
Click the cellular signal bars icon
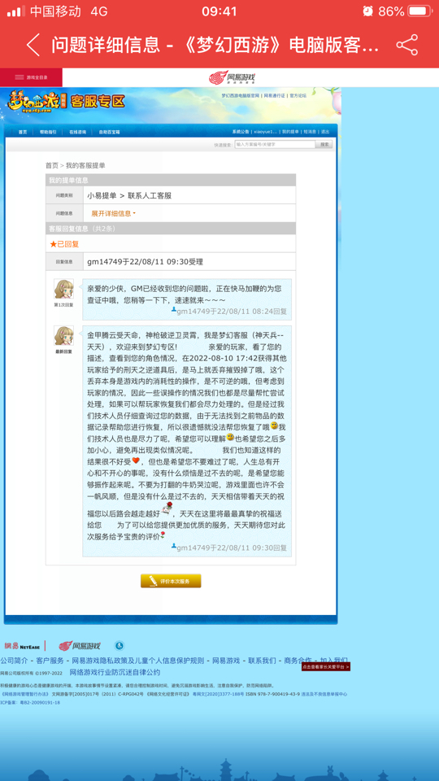coord(16,11)
